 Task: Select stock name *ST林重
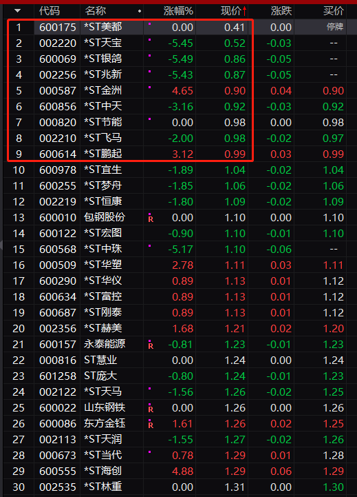point(102,487)
